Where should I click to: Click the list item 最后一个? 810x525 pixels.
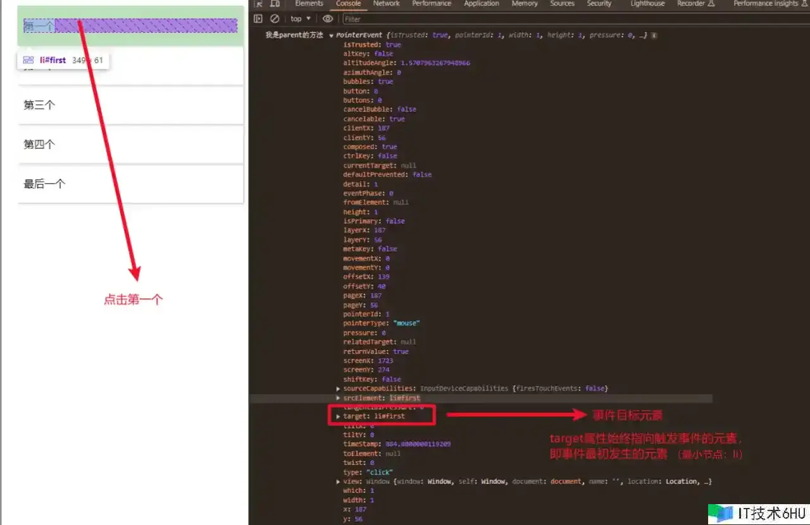pos(130,184)
